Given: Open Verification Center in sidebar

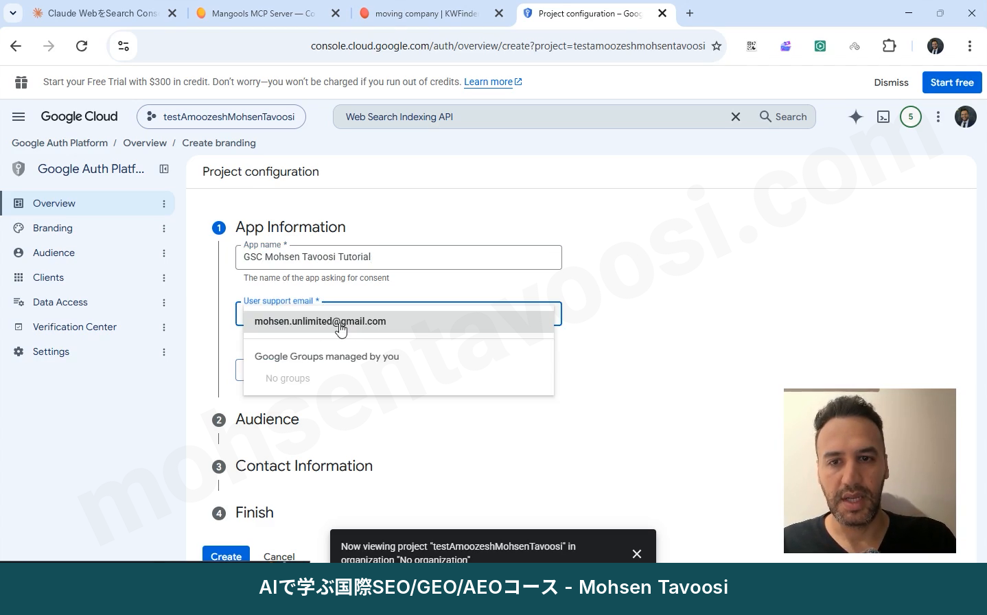Looking at the screenshot, I should (x=75, y=327).
